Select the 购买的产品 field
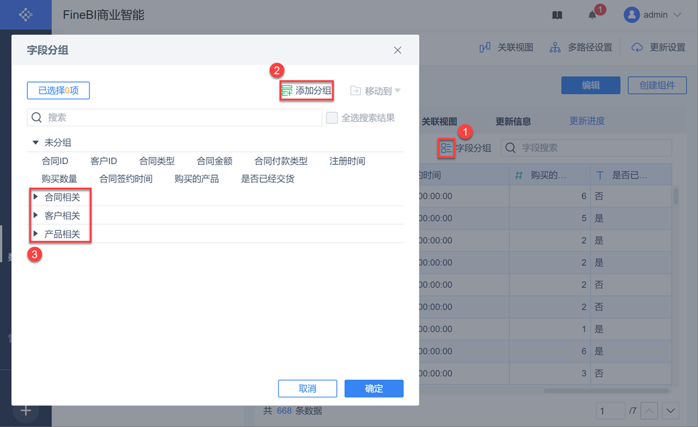Image resolution: width=698 pixels, height=427 pixels. click(197, 179)
